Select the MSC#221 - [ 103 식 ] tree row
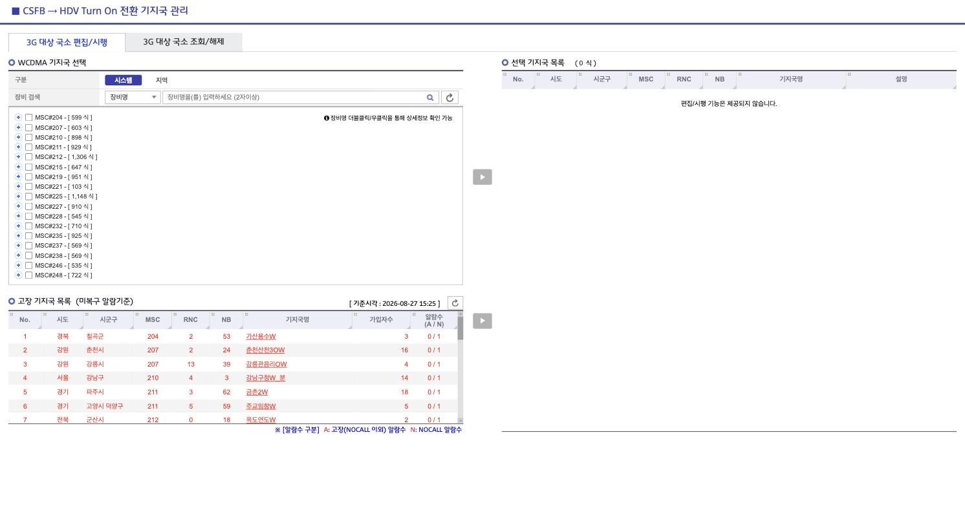The height and width of the screenshot is (525, 965). (63, 187)
